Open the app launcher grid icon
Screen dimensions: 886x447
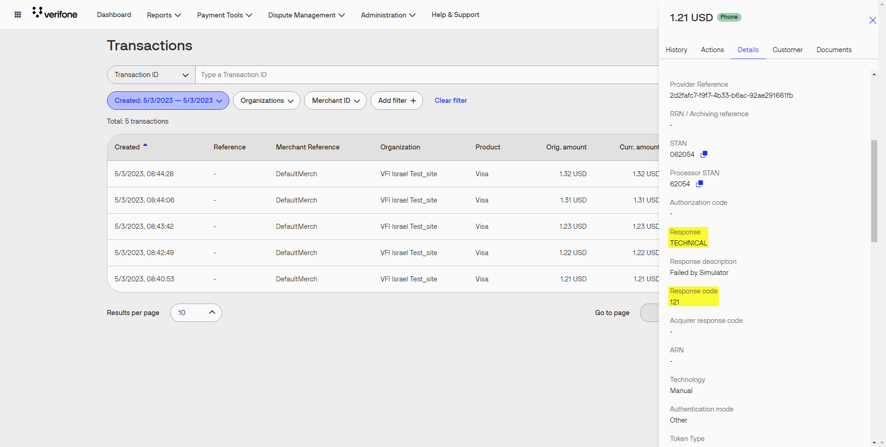(18, 14)
